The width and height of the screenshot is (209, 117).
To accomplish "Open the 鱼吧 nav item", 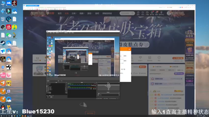I will click(97, 14).
